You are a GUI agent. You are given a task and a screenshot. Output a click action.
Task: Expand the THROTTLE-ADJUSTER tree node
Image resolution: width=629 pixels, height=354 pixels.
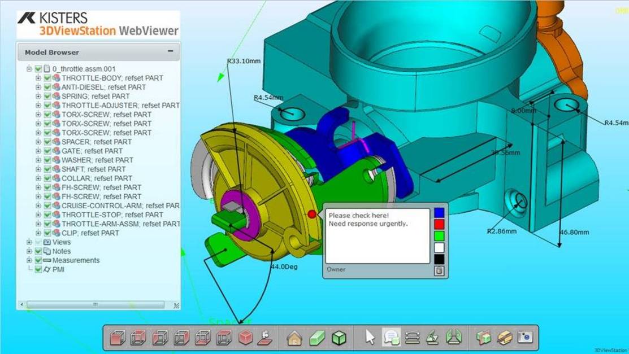[x=38, y=106]
